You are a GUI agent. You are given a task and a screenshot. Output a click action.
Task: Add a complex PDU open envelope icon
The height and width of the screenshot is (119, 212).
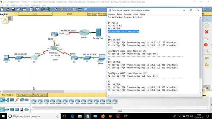coord(207,65)
